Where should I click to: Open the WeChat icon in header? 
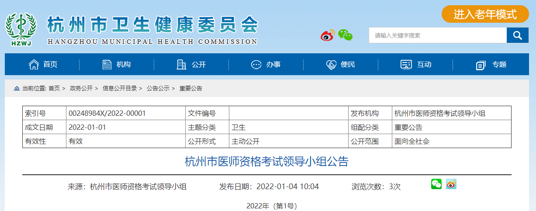coord(345,35)
